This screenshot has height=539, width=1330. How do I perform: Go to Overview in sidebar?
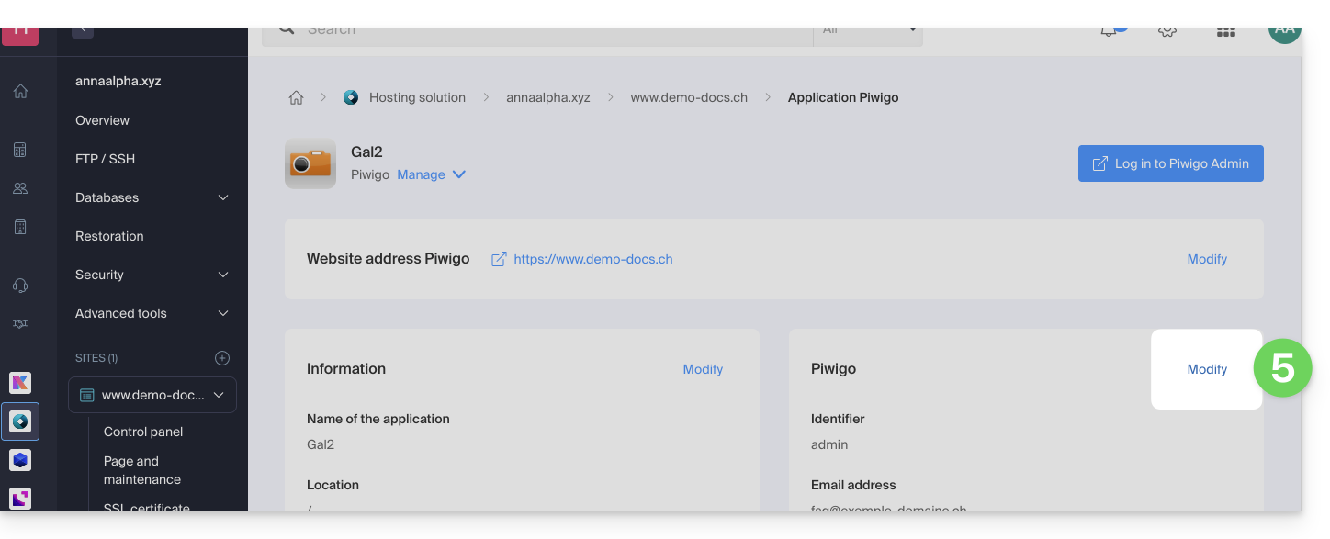(x=102, y=120)
